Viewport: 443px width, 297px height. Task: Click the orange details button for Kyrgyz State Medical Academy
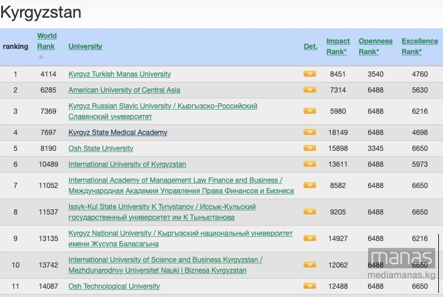pyautogui.click(x=310, y=132)
